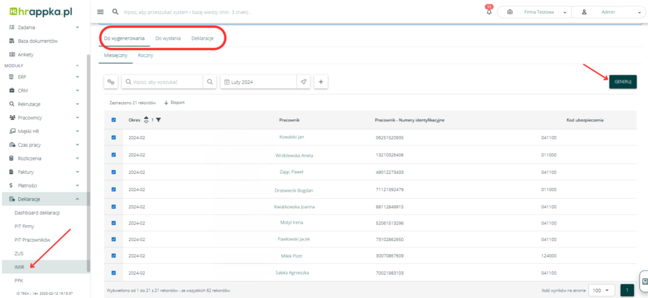Uncheck the row for Motyl Irena
Image resolution: width=648 pixels, height=298 pixels.
tap(113, 223)
